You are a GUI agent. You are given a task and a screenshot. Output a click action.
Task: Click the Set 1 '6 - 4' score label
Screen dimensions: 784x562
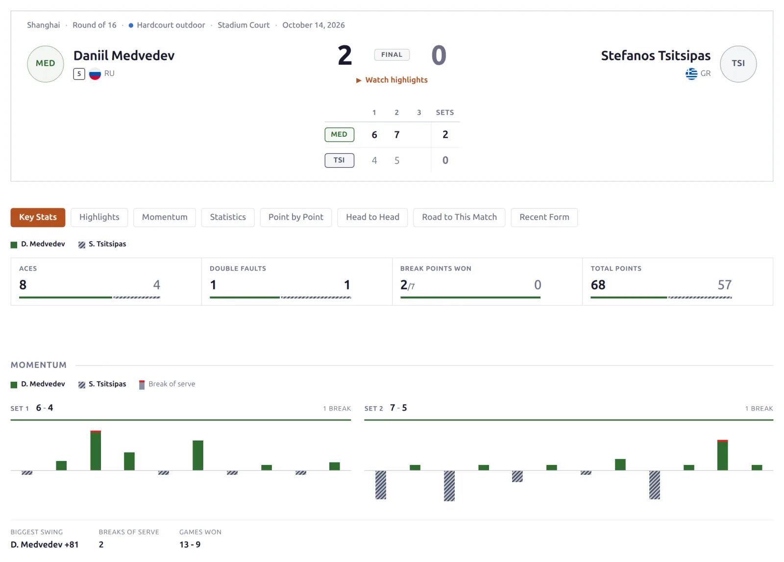[x=45, y=408]
